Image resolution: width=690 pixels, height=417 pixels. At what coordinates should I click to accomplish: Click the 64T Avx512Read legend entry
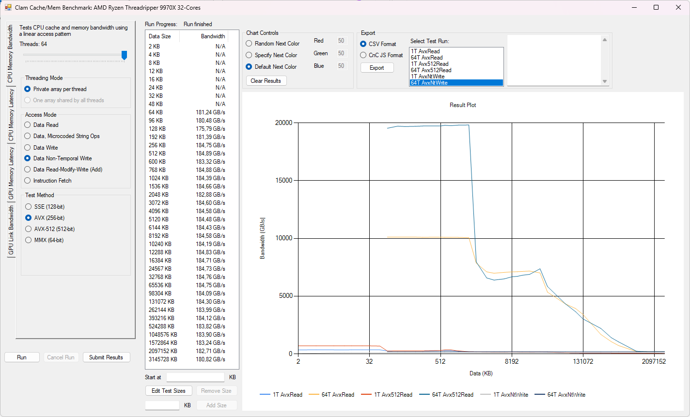[446, 395]
